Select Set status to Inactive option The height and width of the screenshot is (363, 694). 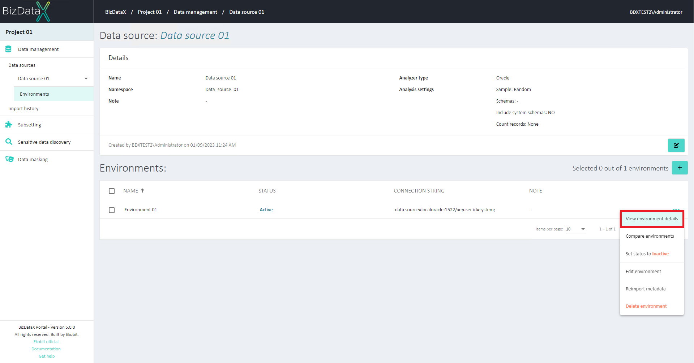coord(652,254)
